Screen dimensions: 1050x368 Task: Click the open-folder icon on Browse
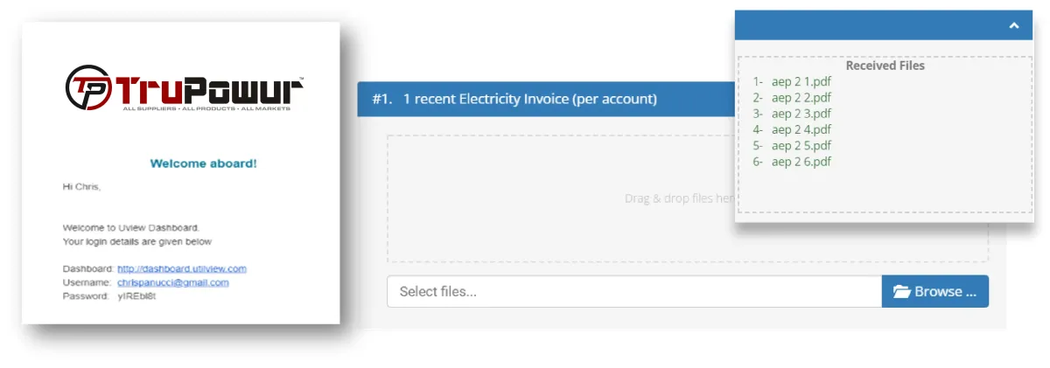click(901, 292)
